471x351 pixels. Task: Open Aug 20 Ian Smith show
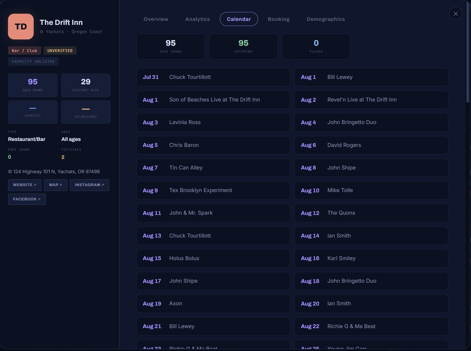coord(371,304)
